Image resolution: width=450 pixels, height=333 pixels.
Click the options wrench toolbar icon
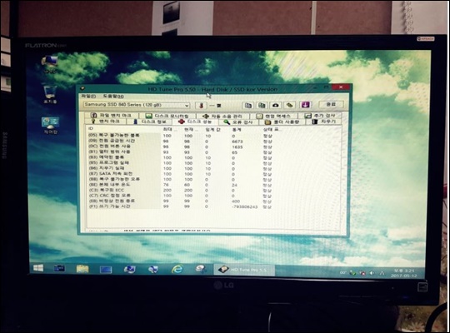pos(290,105)
